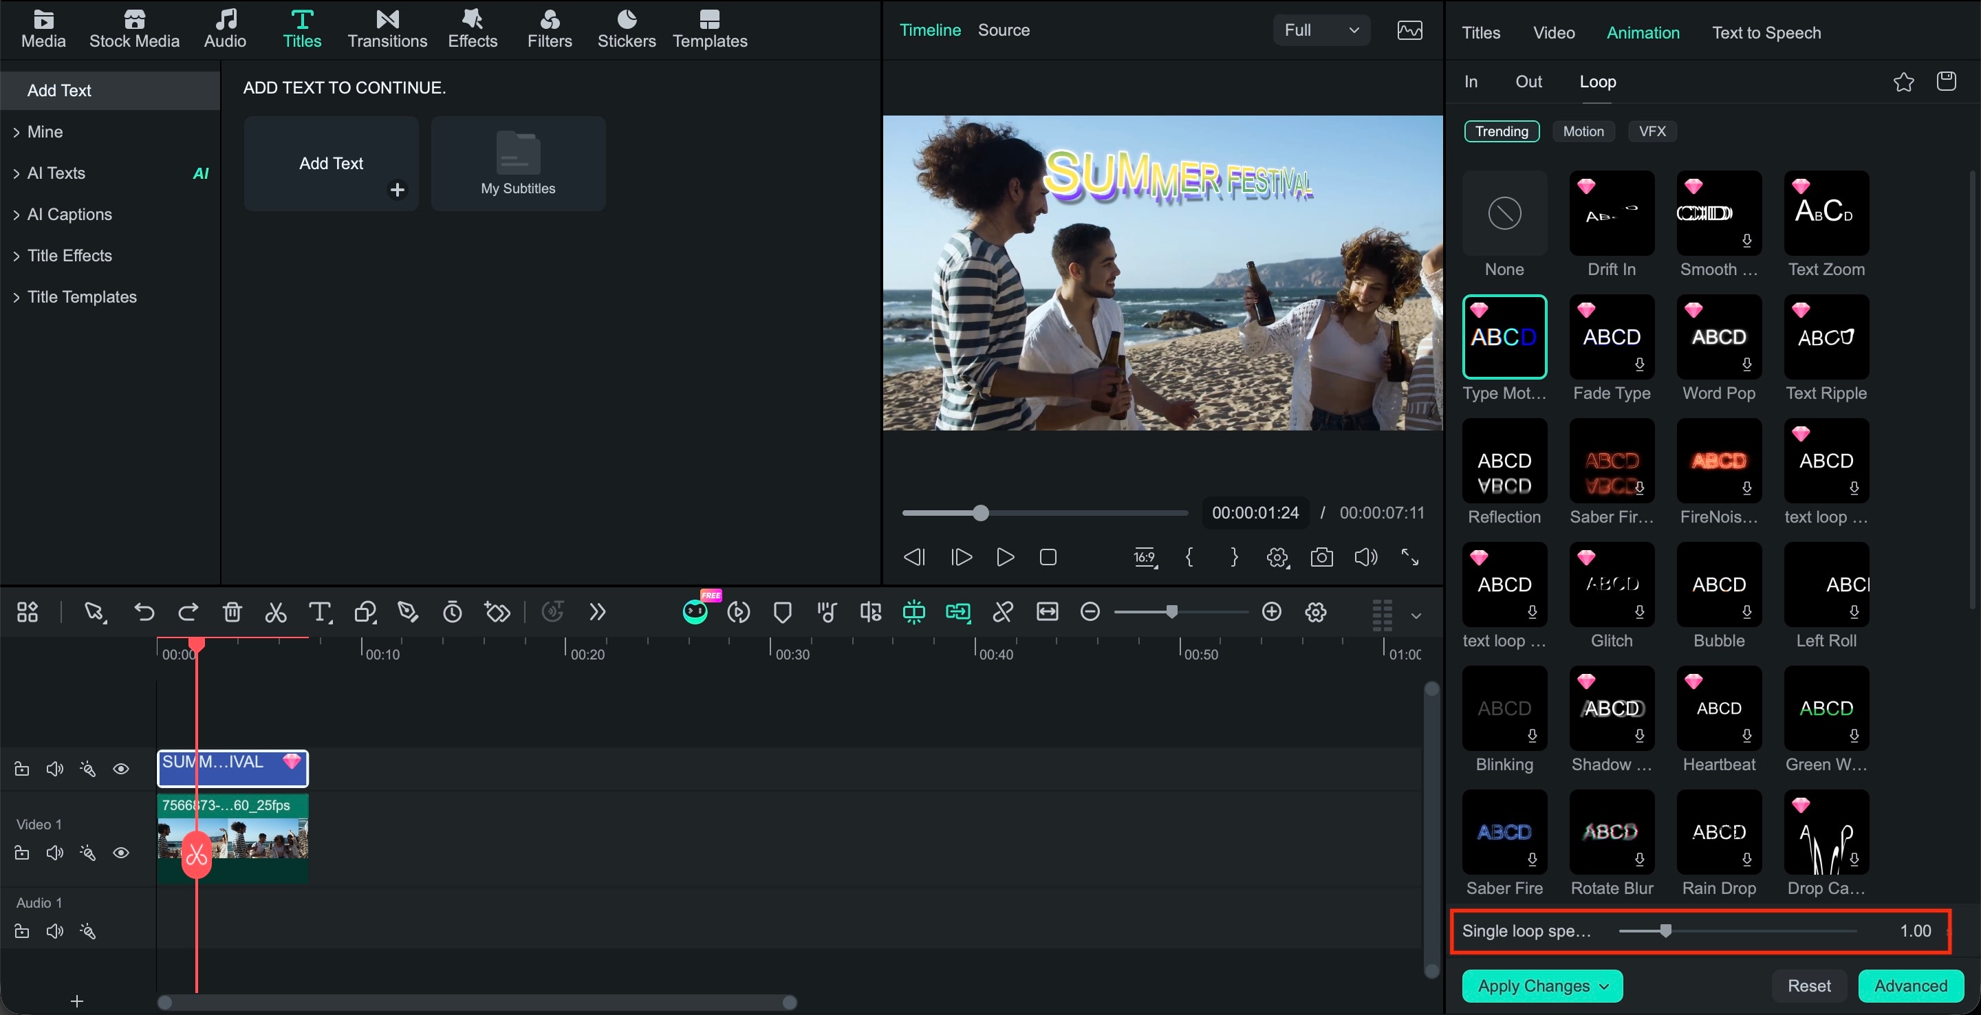The image size is (1981, 1015).
Task: Save animation as preset icon
Action: (x=1946, y=80)
